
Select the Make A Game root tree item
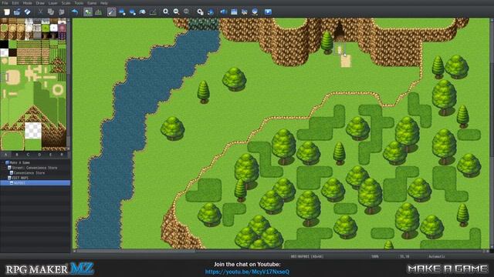click(20, 162)
